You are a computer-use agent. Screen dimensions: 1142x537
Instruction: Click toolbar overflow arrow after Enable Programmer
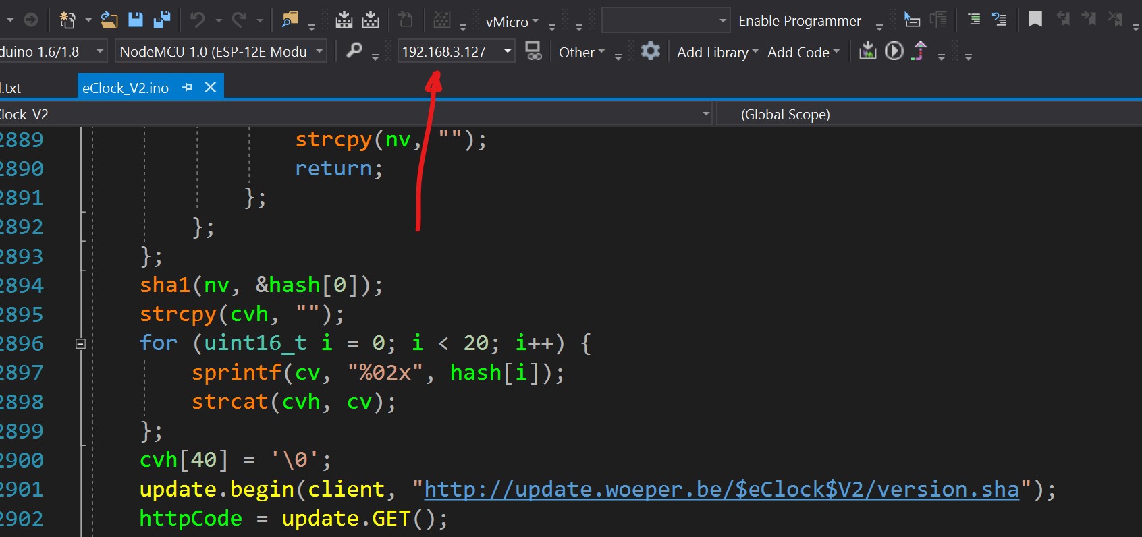879,27
